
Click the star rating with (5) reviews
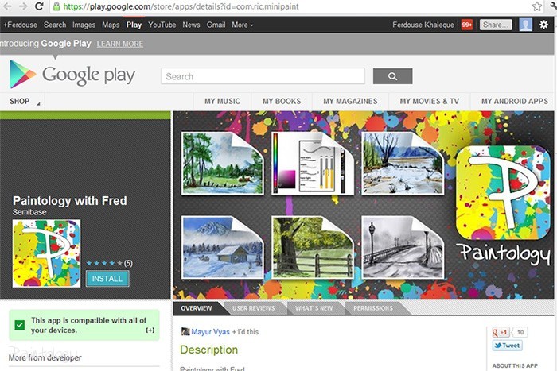(x=110, y=263)
